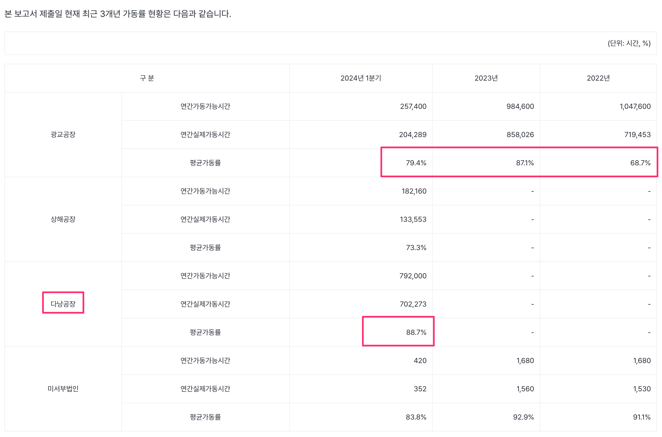Click the 1,047,600 hours cell
Viewport: 662px width, 437px height.
point(635,106)
